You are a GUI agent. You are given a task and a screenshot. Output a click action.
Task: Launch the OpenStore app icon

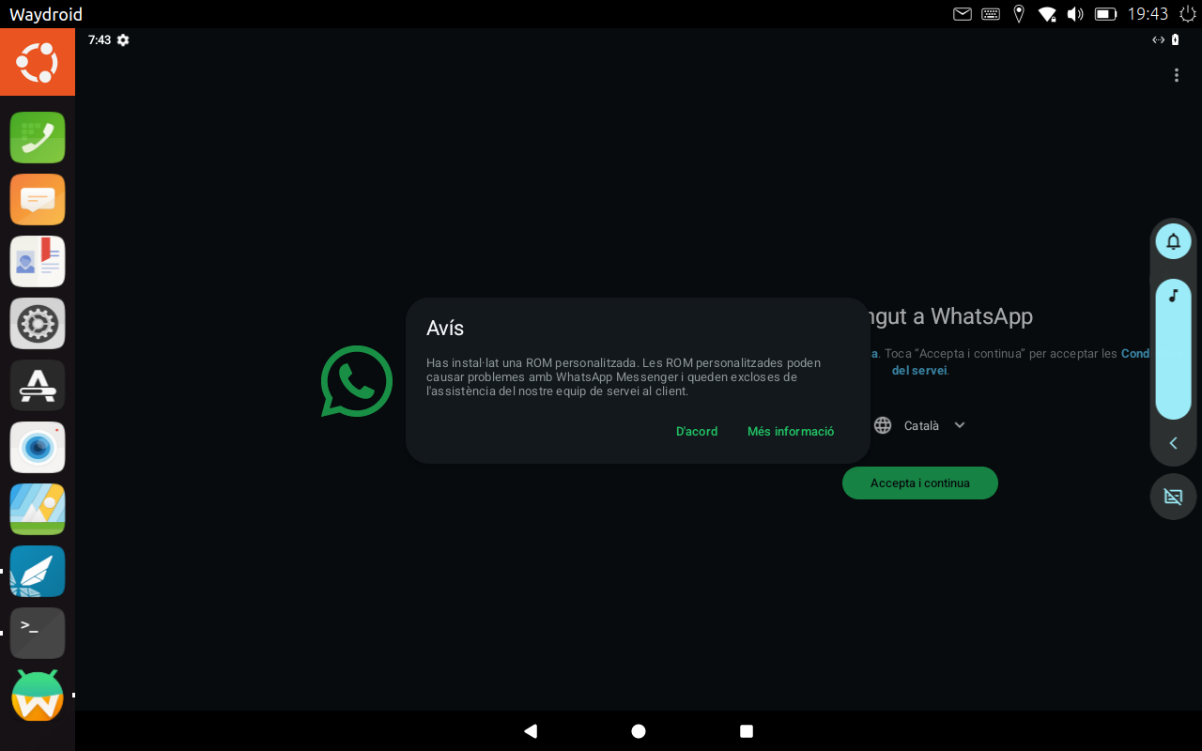tap(38, 385)
